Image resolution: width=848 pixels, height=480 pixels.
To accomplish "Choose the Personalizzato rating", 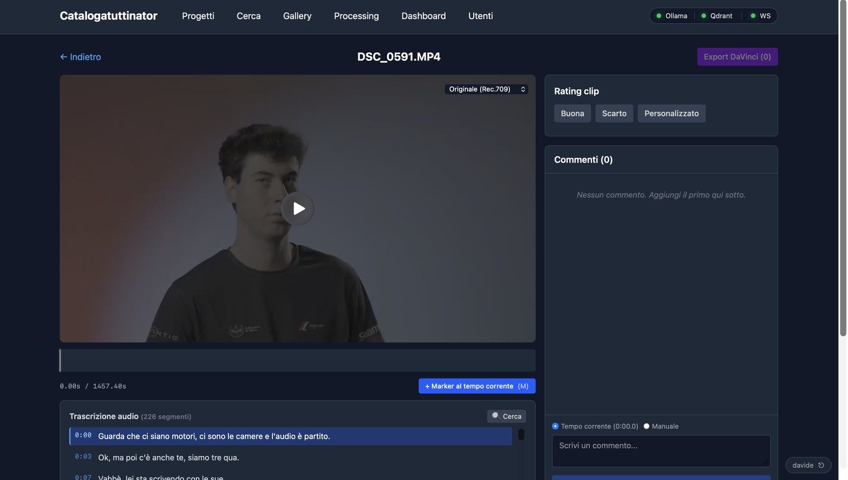I will (x=672, y=114).
